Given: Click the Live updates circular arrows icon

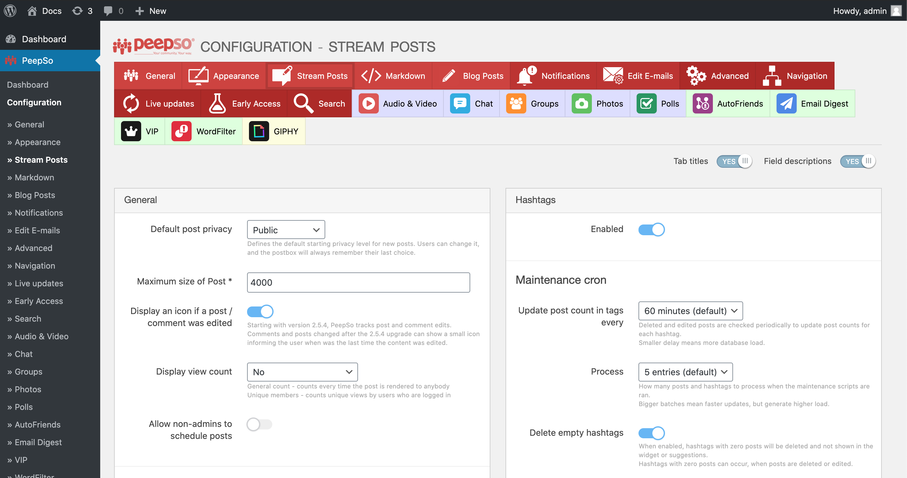Looking at the screenshot, I should tap(131, 103).
